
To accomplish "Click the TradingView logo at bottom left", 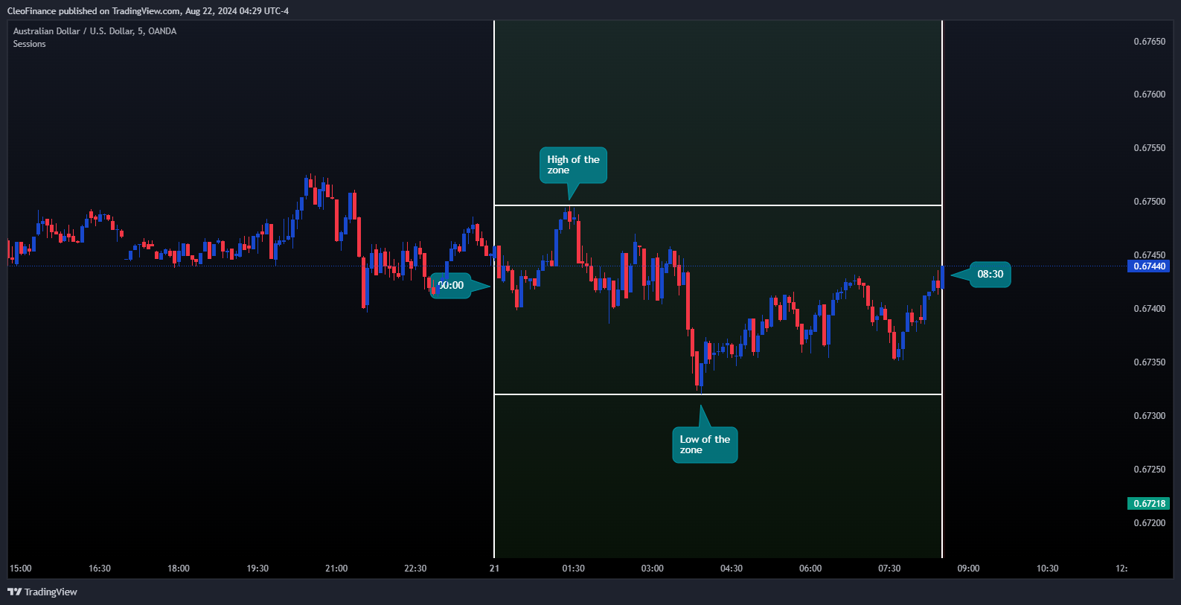I will (x=42, y=592).
